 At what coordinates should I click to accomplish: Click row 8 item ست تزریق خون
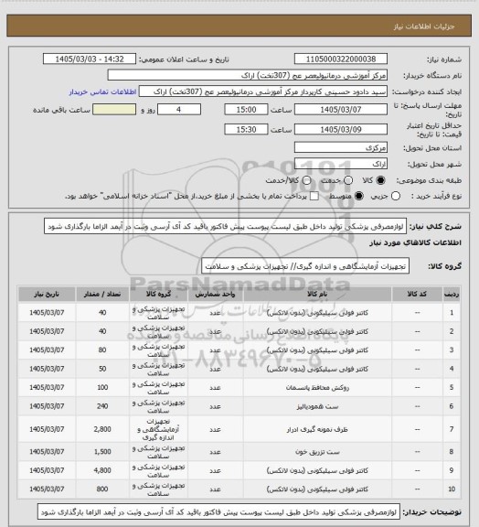coord(317,452)
